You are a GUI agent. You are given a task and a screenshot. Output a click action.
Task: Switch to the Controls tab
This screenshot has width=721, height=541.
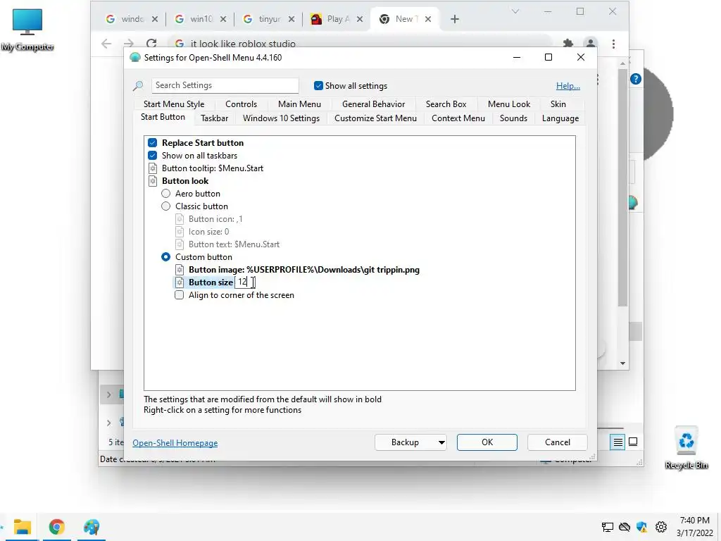[x=241, y=104]
